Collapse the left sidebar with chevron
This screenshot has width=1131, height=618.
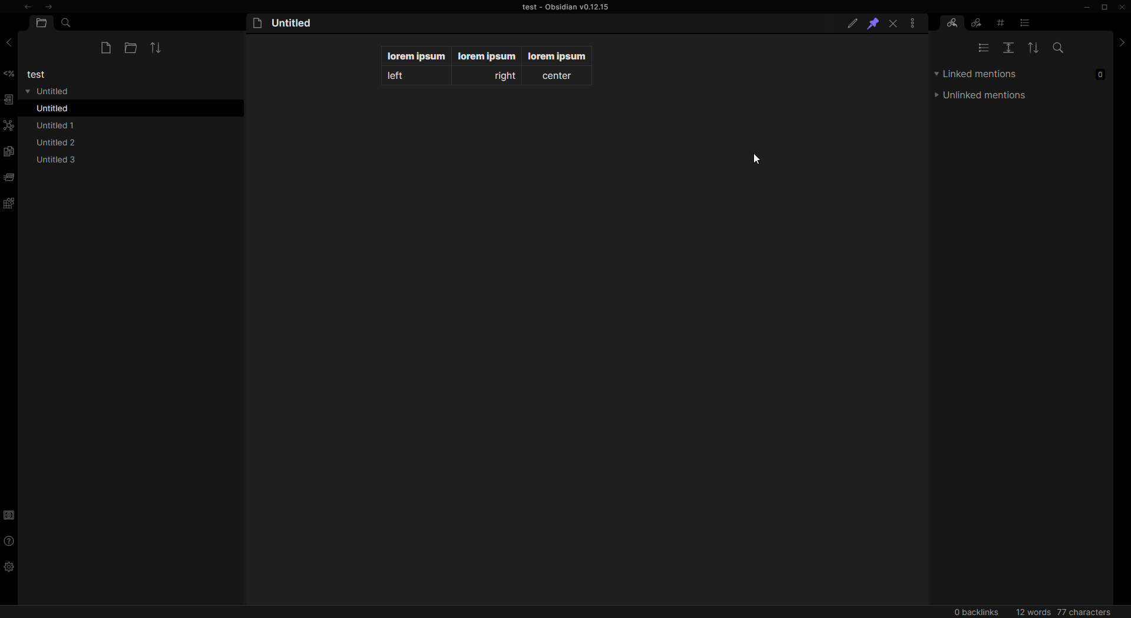click(x=9, y=43)
